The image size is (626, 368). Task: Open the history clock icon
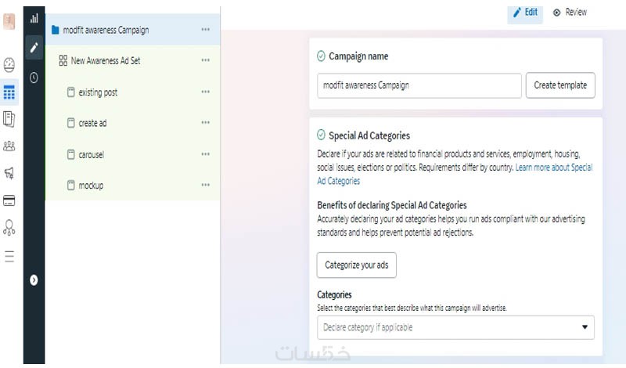pos(34,78)
